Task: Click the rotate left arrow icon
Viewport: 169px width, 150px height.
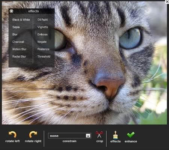Action: pyautogui.click(x=13, y=134)
